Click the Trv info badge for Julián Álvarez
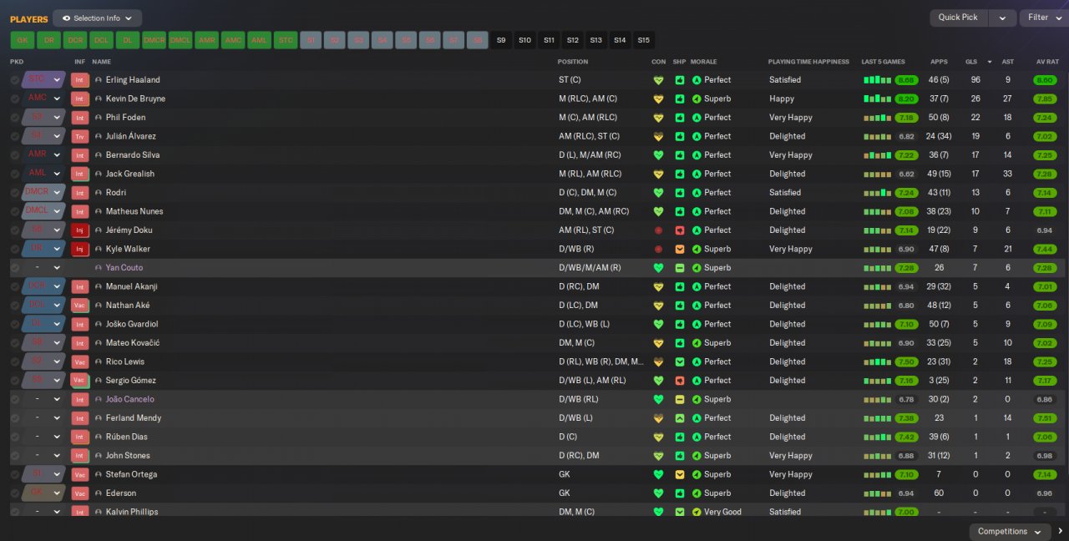This screenshot has height=541, width=1069. pyautogui.click(x=79, y=136)
